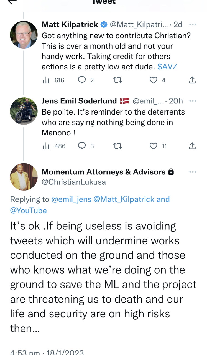Retweet Matt Kilpatrick's tweet
The image size is (207, 355).
(118, 80)
